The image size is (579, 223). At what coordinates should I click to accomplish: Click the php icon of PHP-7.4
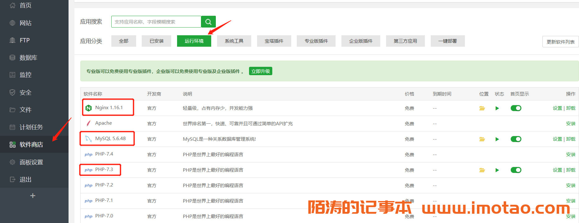tap(89, 155)
